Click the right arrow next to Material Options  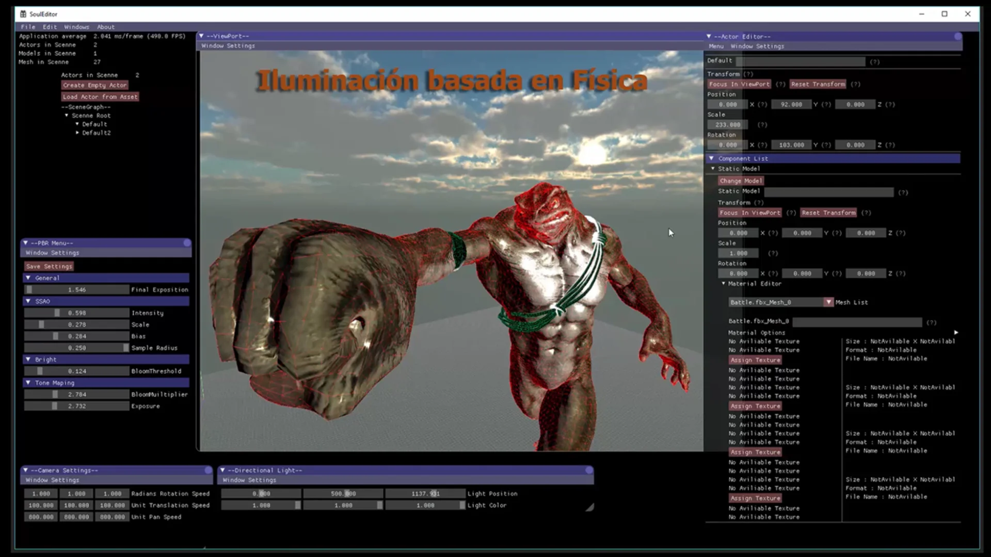click(956, 333)
